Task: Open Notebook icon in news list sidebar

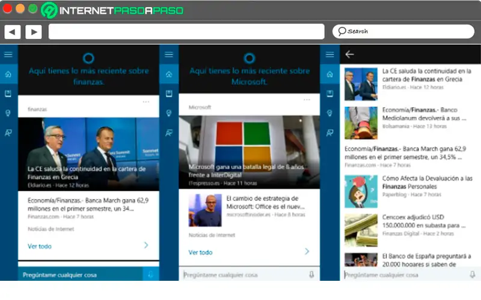Action: (329, 94)
